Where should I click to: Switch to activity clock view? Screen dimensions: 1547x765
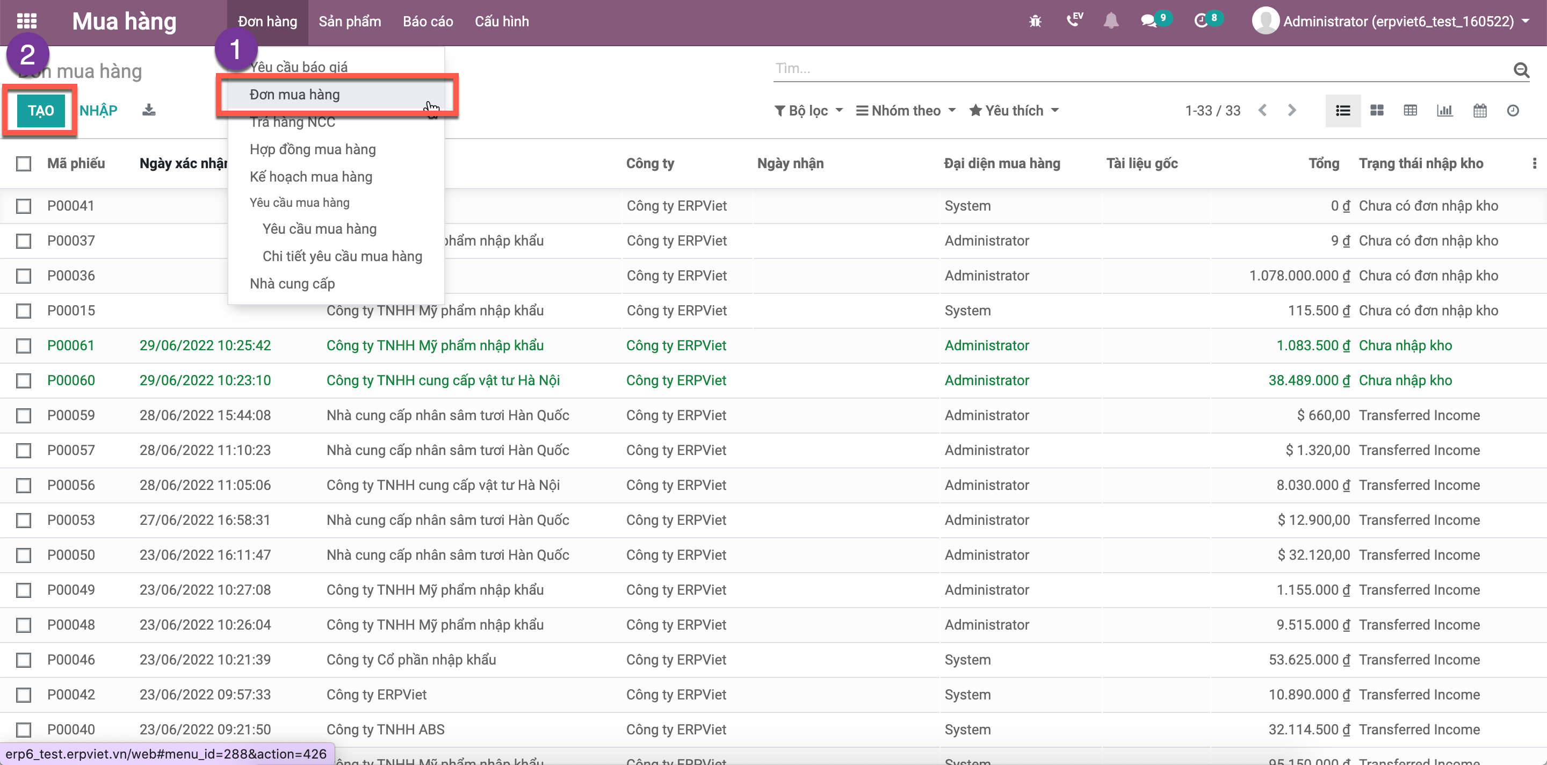pyautogui.click(x=1513, y=111)
